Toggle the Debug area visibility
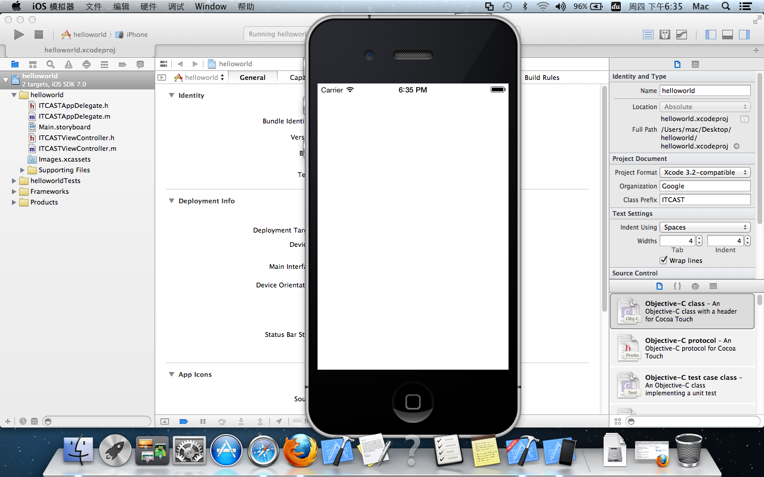The height and width of the screenshot is (477, 764). 728,35
